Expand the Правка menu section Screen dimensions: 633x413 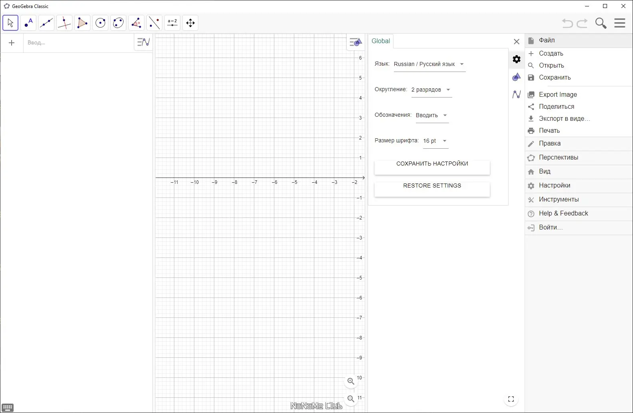(x=579, y=144)
